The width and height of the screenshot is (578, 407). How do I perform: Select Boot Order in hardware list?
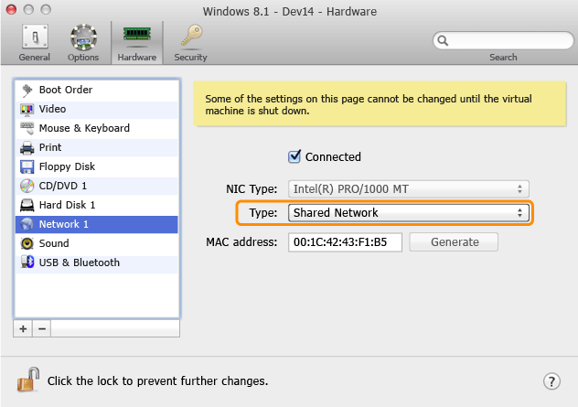point(97,90)
